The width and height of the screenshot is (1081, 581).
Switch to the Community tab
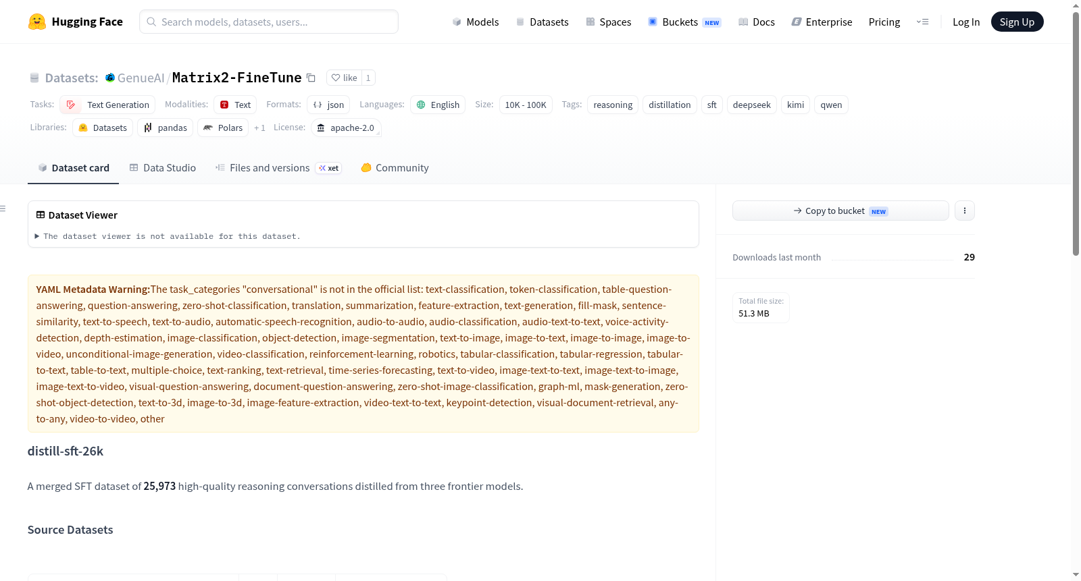pos(395,168)
